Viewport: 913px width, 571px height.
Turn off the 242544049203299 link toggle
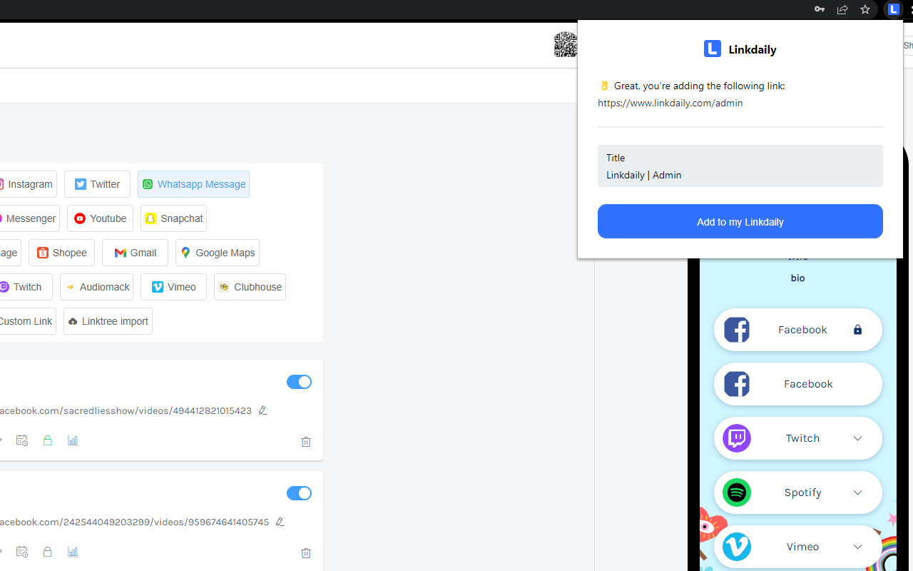click(x=299, y=493)
